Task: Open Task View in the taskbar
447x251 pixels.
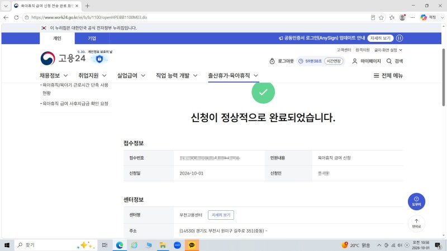Action: pyautogui.click(x=104, y=245)
